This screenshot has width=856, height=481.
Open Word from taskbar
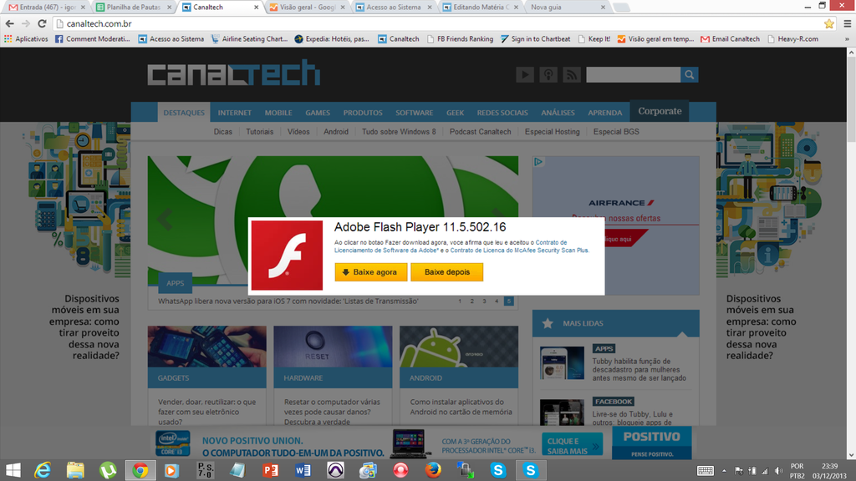pos(303,470)
